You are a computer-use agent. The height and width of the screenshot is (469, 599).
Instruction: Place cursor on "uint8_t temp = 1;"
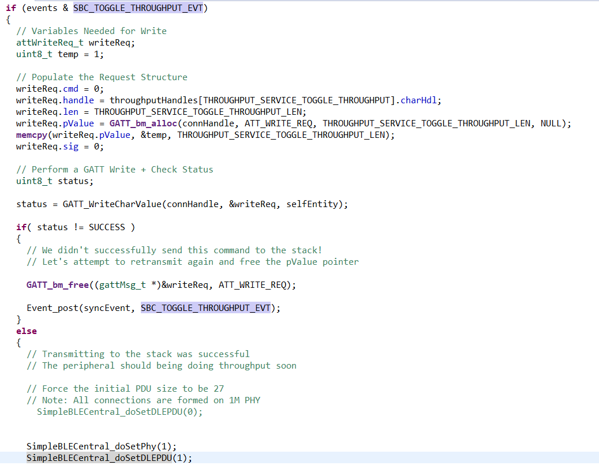tap(60, 54)
